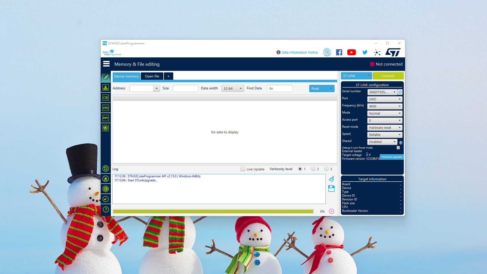Switch to the Open file tab
This screenshot has height=274, width=487.
click(152, 76)
